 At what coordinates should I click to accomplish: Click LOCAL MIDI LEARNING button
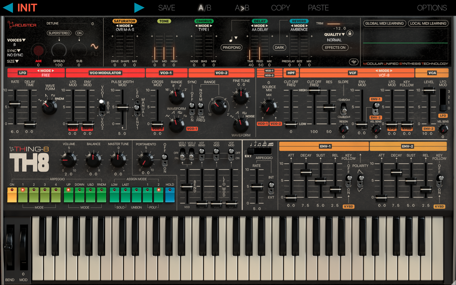[428, 23]
